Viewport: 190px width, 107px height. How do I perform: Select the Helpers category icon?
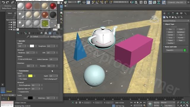[176, 17]
